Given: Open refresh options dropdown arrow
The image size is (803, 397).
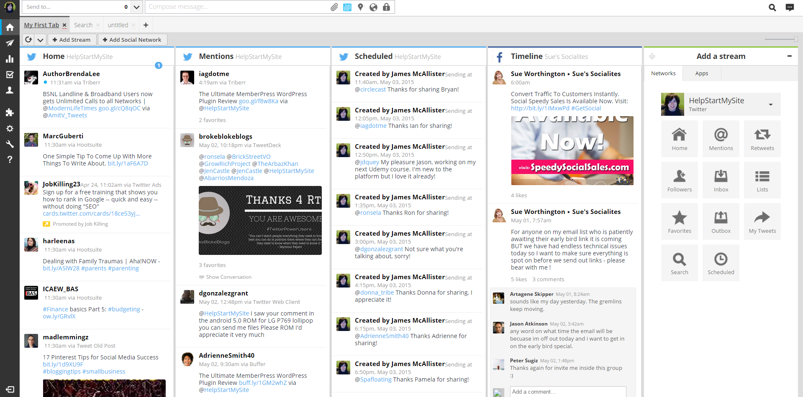Looking at the screenshot, I should coord(40,40).
